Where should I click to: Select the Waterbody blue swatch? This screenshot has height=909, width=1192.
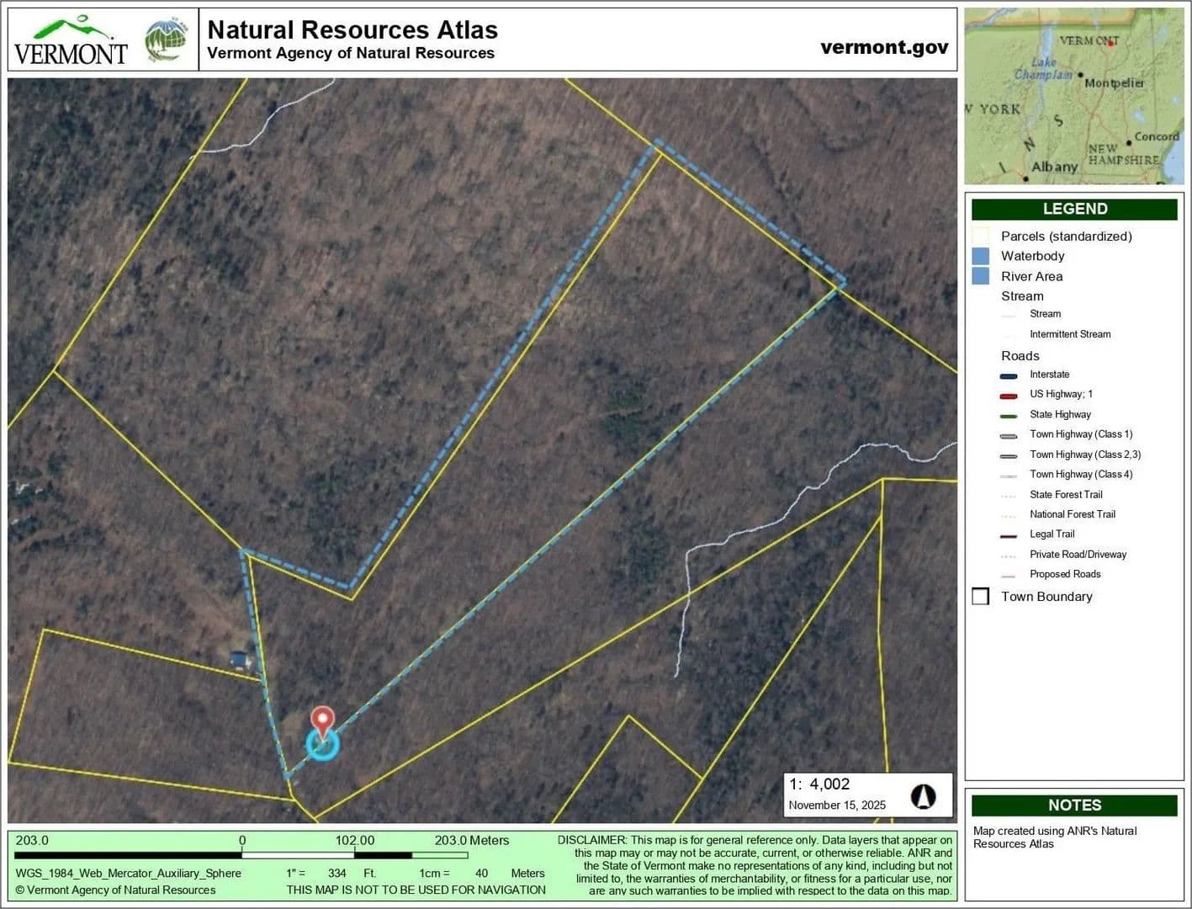pos(981,256)
